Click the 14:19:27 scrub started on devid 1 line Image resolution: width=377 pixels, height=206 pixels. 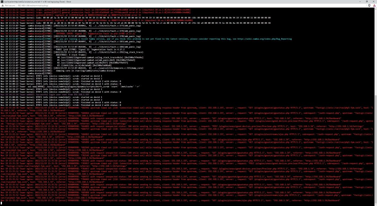coord(51,89)
